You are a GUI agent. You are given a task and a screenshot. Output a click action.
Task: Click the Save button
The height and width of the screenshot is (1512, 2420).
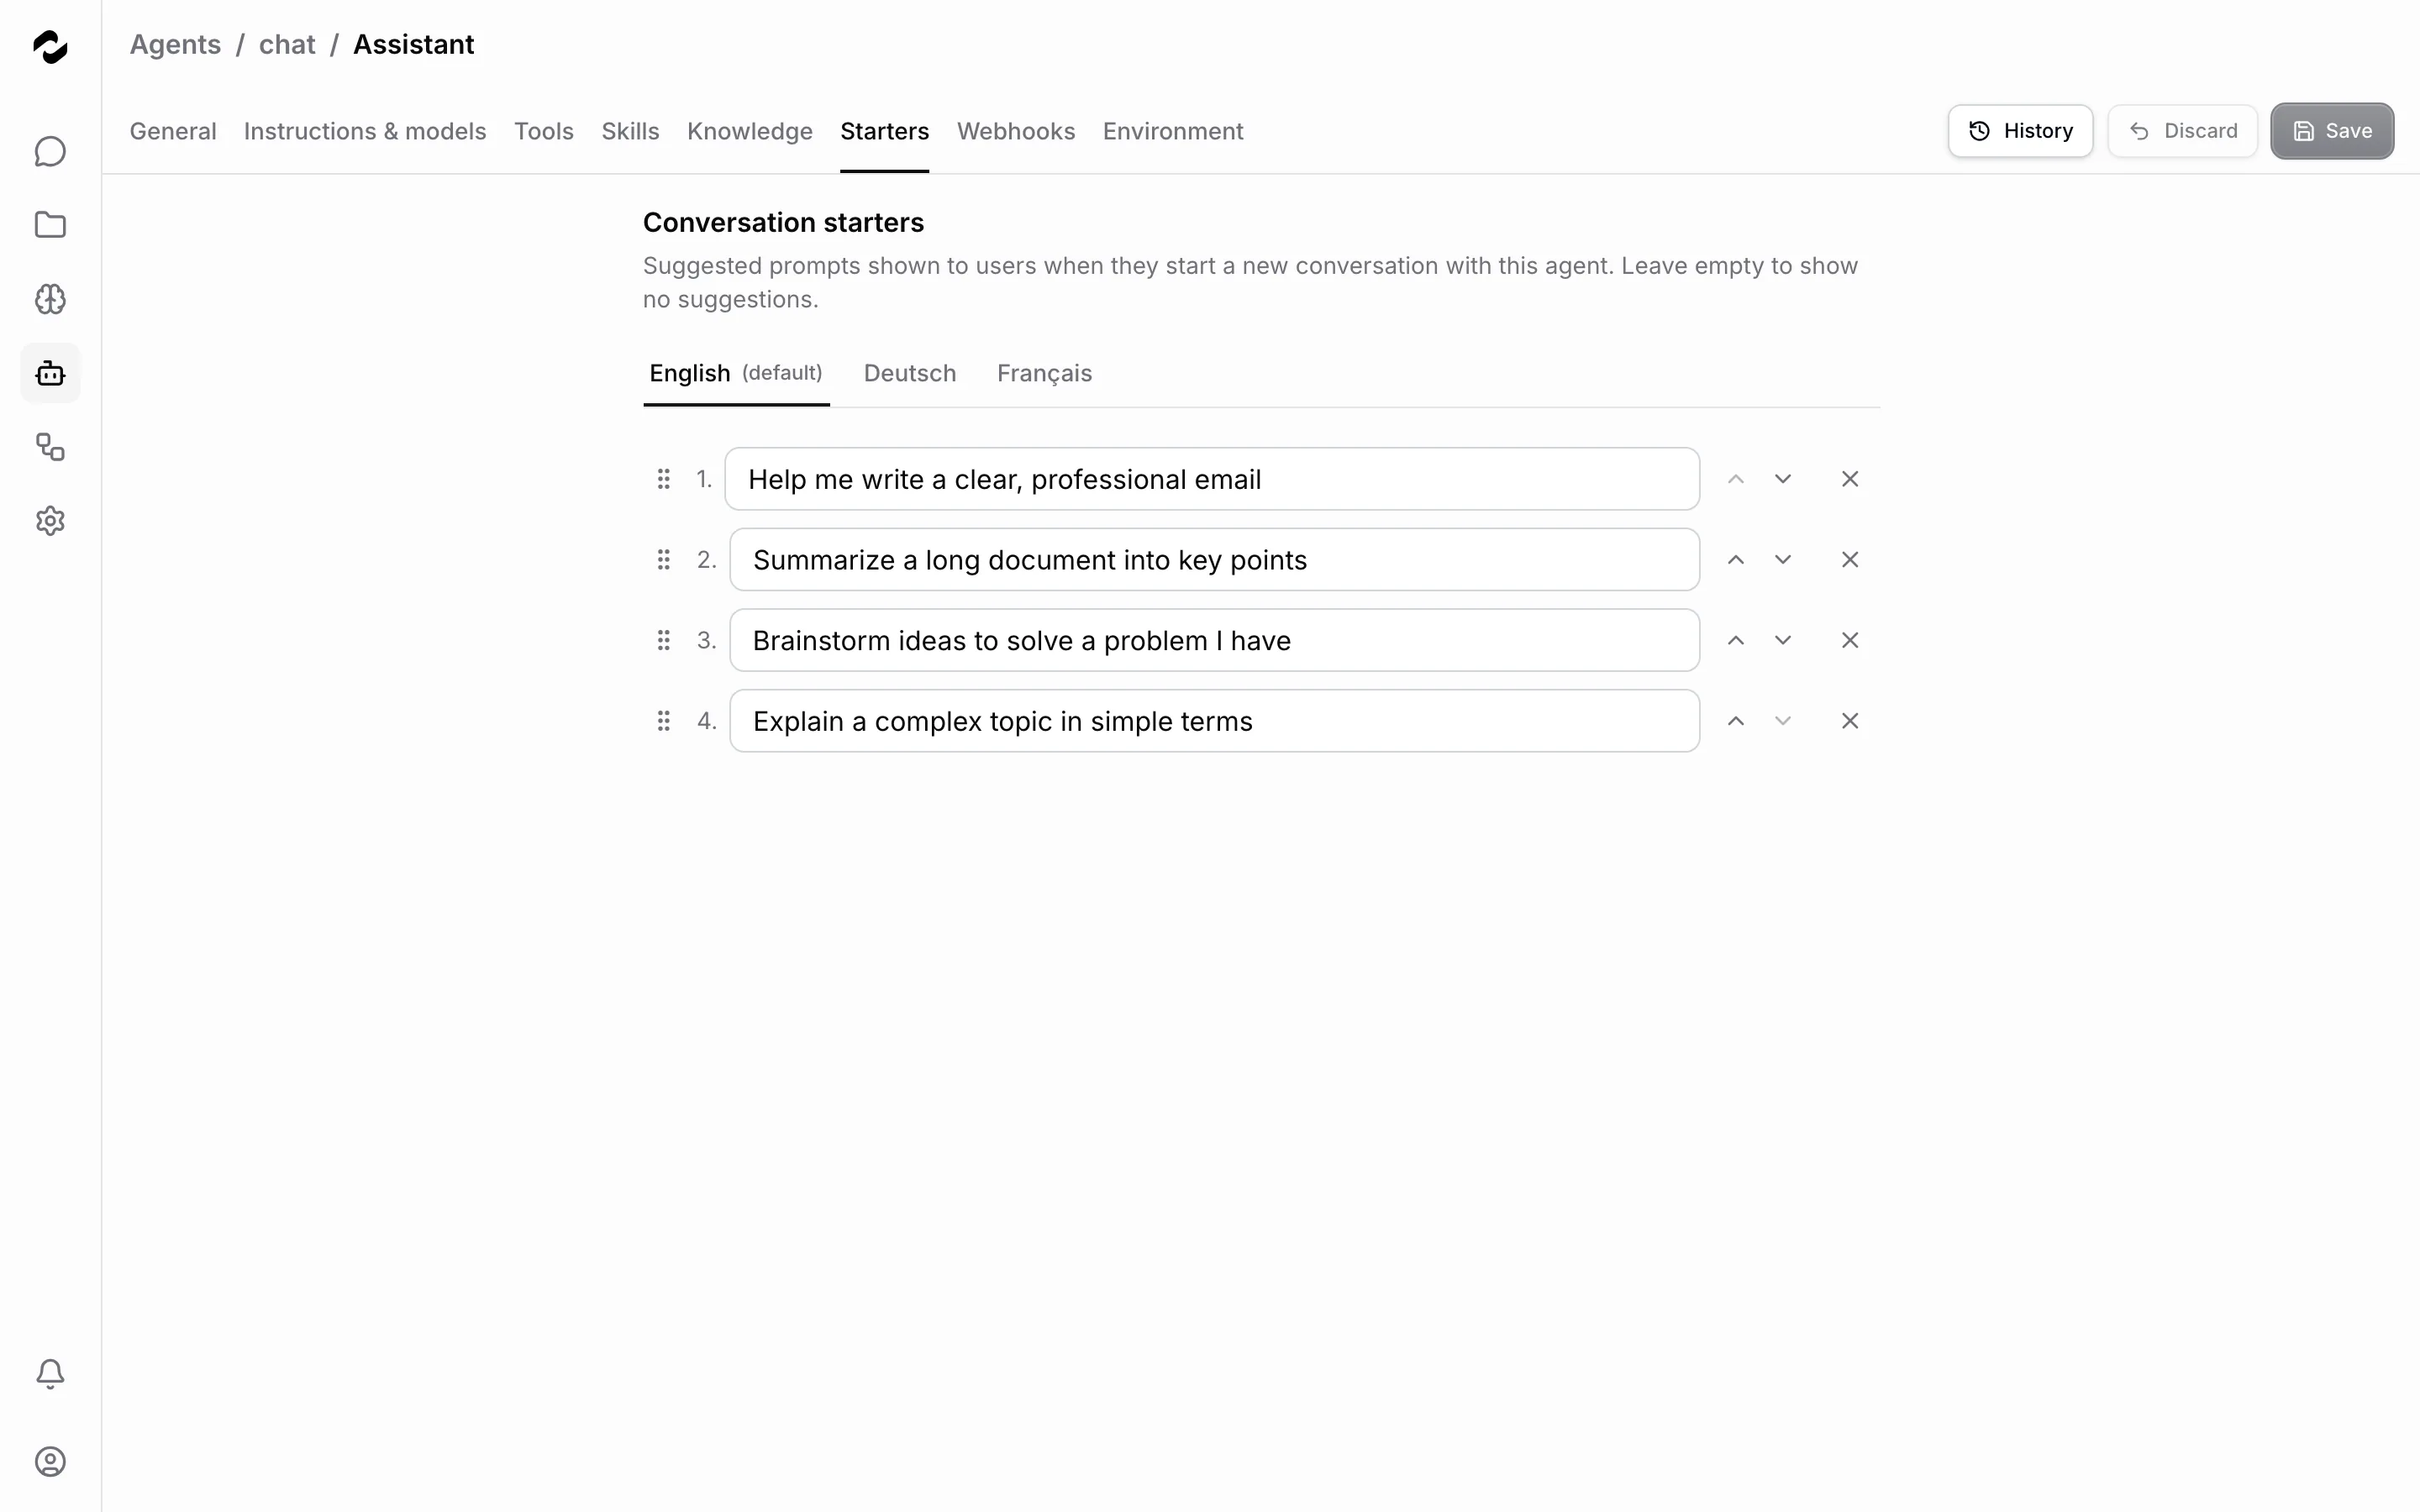click(x=2332, y=131)
